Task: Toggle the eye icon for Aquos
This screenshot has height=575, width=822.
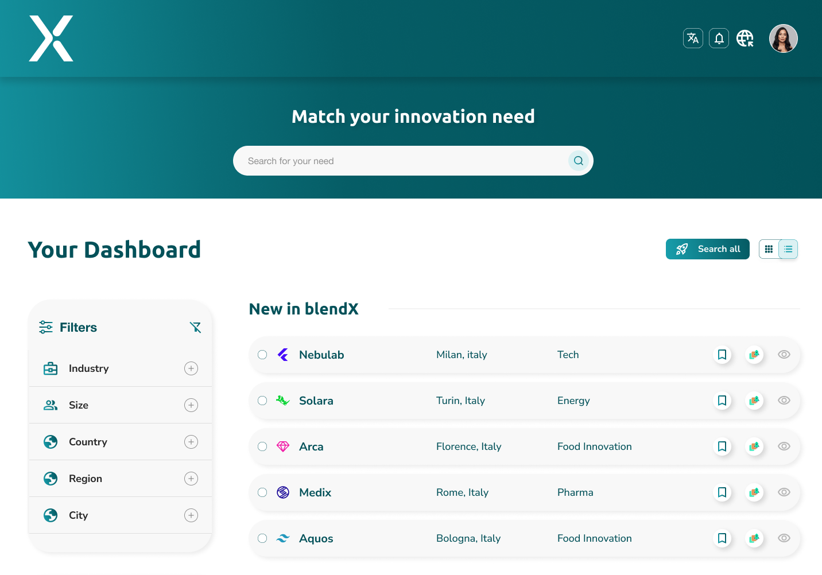Action: 784,538
